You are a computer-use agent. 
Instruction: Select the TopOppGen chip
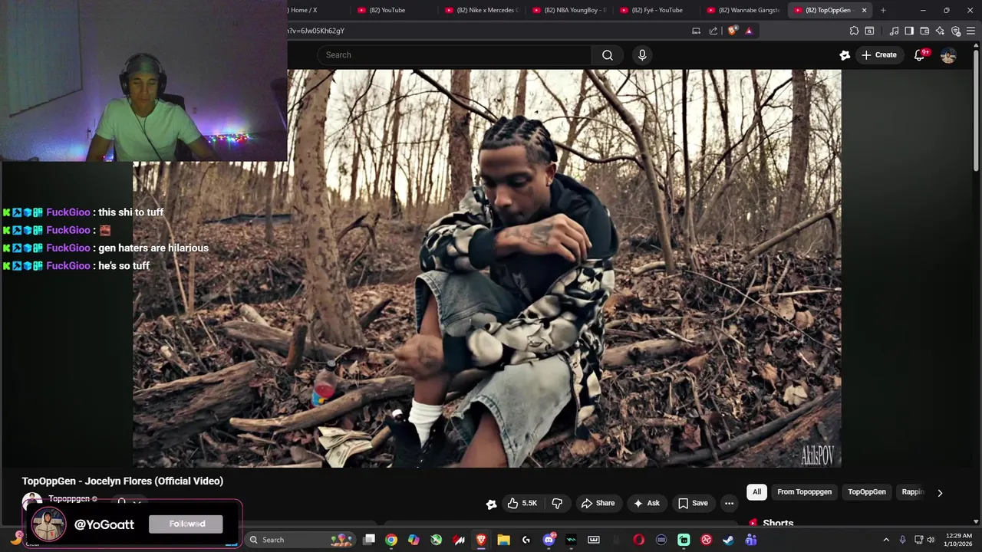click(866, 491)
